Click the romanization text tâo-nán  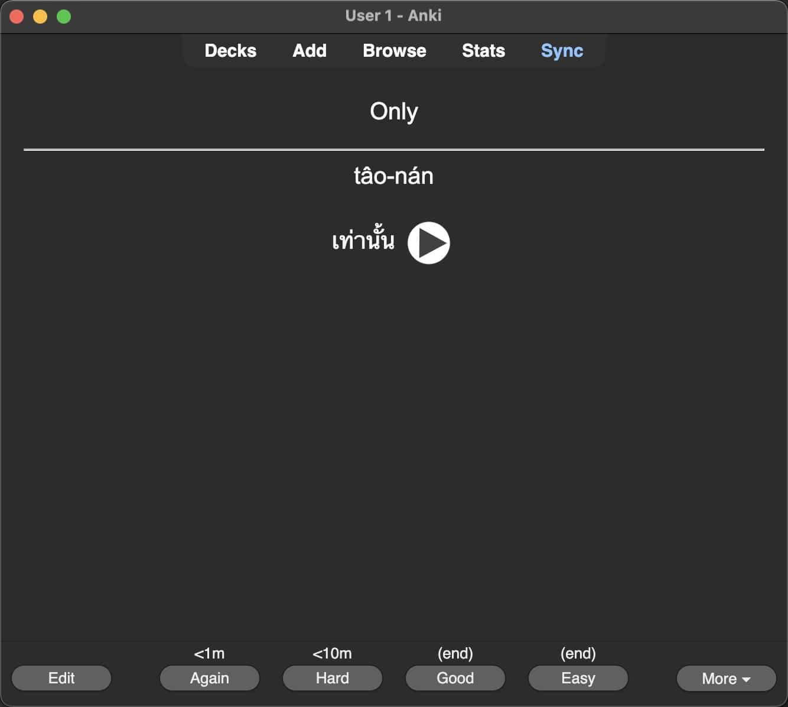click(x=393, y=176)
